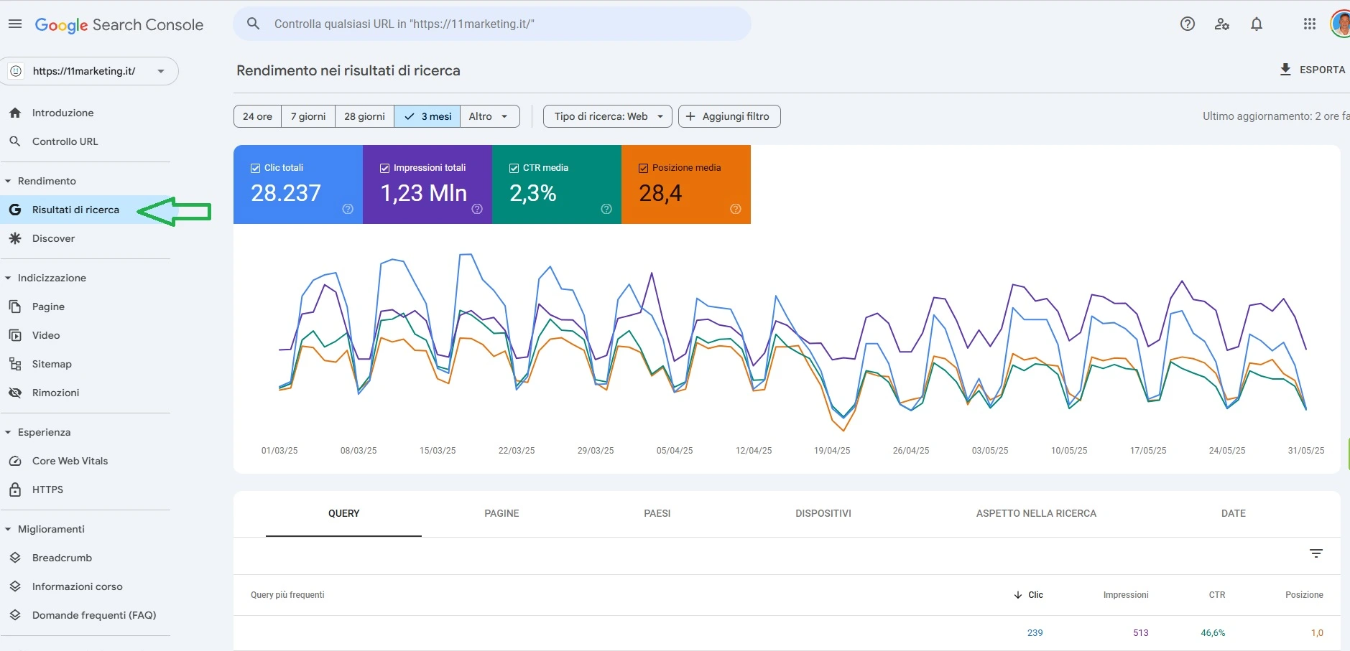Open the hamburger main menu
This screenshot has height=651, width=1350.
click(15, 24)
